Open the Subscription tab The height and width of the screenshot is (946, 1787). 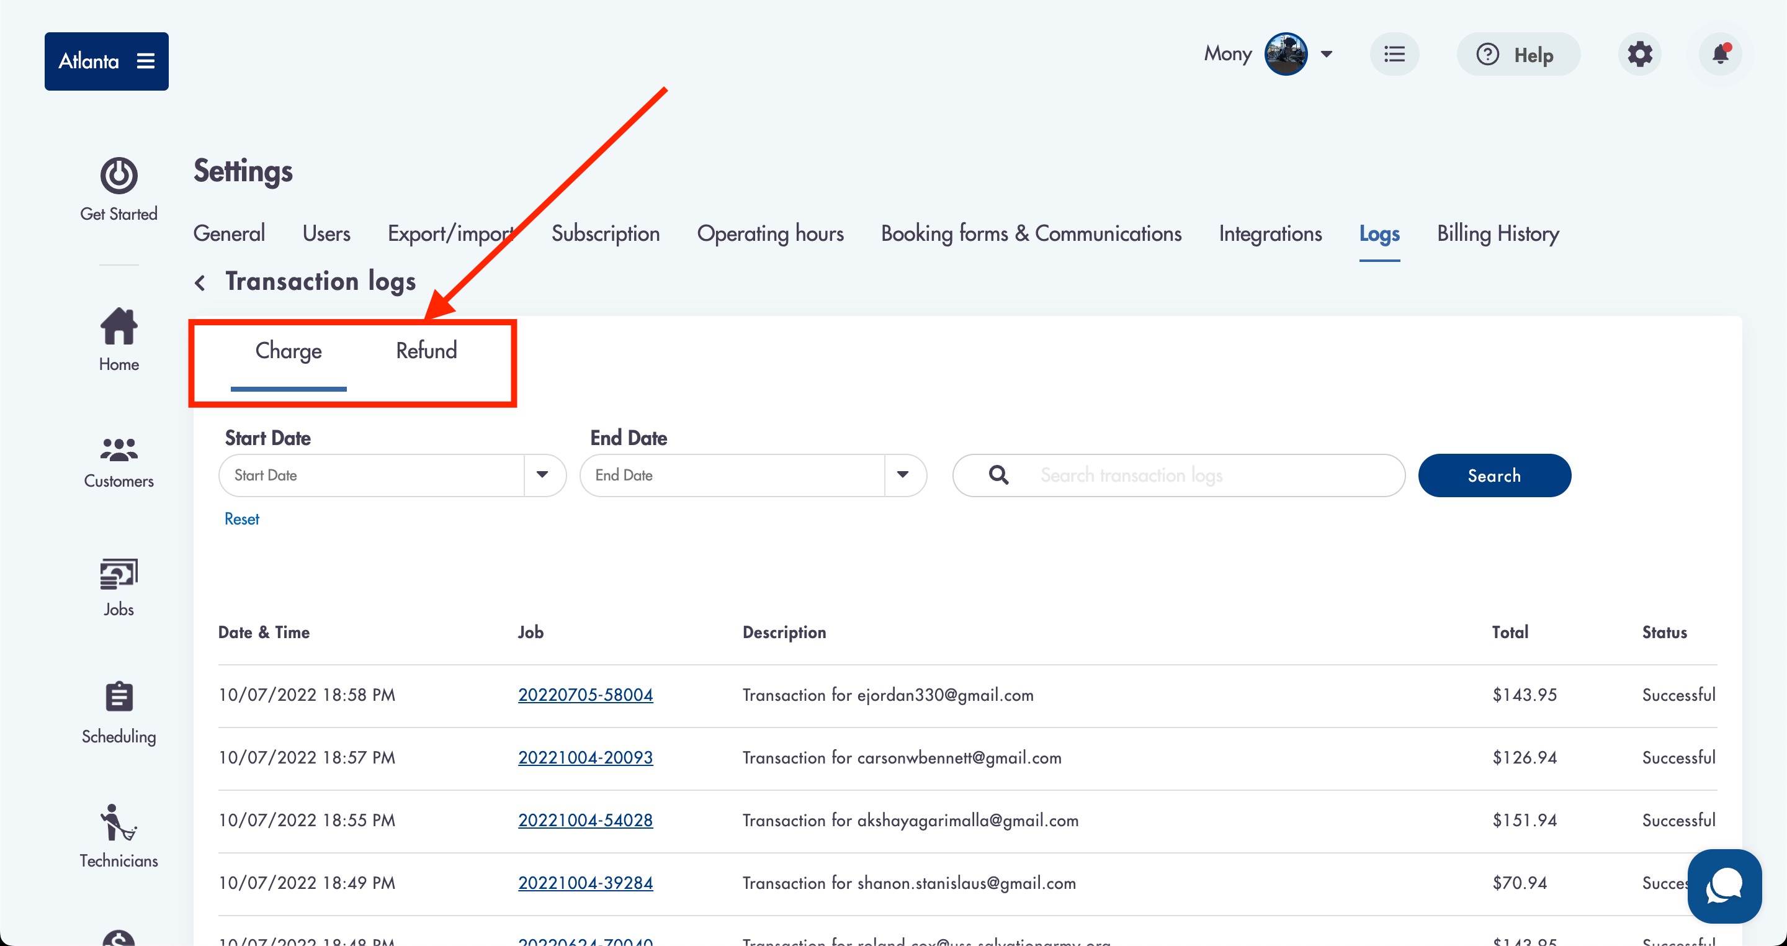(x=606, y=234)
